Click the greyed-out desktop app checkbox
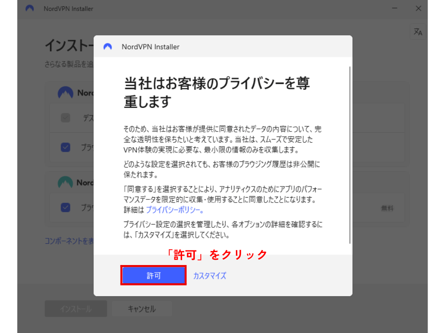 65,118
